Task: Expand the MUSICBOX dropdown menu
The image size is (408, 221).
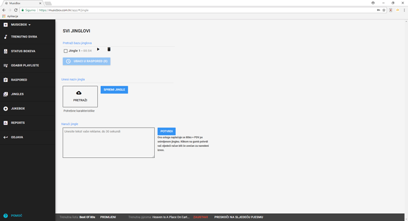Action: (x=21, y=25)
